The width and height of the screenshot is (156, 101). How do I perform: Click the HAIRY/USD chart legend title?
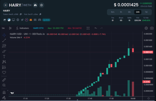tap(27, 34)
